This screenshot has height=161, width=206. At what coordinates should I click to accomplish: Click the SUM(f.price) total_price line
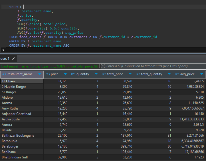[42, 24]
